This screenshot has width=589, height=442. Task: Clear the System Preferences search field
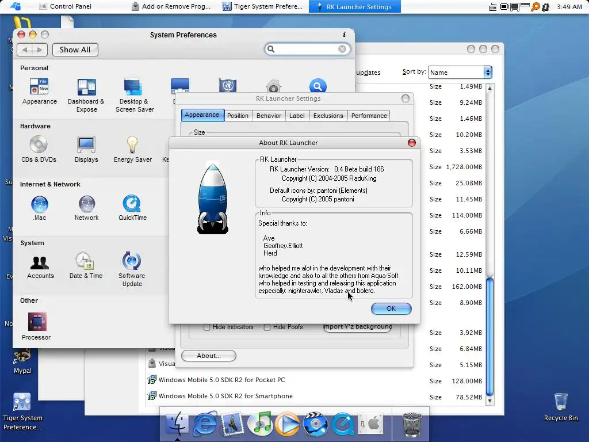point(342,49)
